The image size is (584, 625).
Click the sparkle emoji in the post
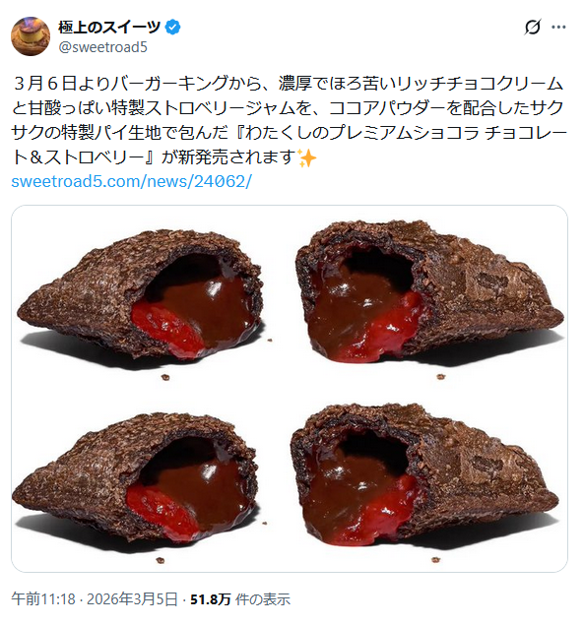point(307,157)
